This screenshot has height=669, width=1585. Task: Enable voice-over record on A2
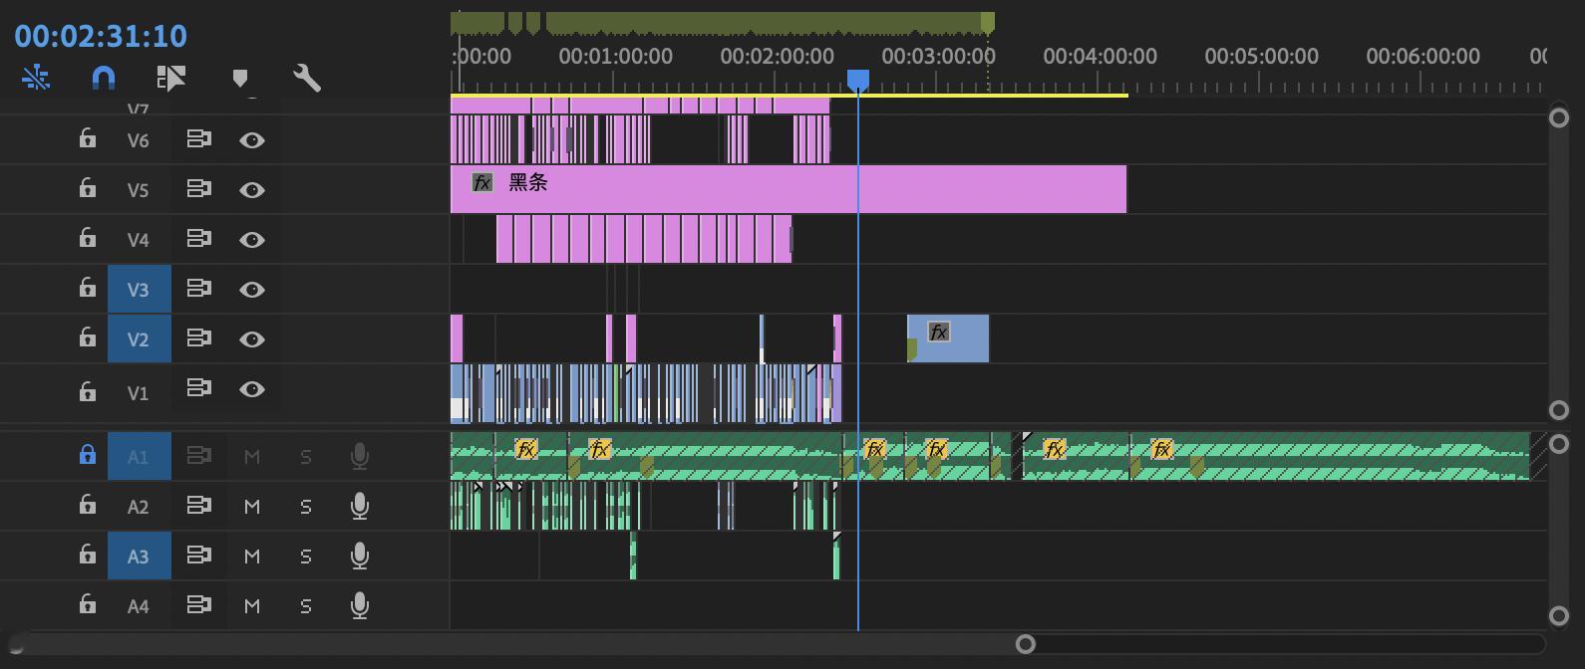coord(360,507)
